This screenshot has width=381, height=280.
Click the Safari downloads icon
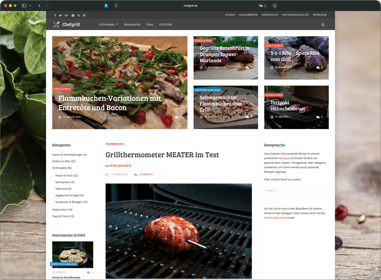click(x=275, y=5)
